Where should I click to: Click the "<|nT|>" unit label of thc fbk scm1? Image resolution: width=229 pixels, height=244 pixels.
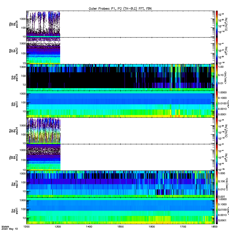pyautogui.click(x=228, y=211)
